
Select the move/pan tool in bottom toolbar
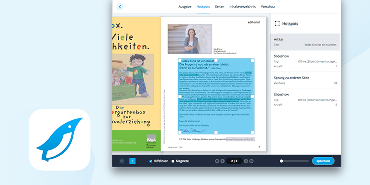coord(122,161)
